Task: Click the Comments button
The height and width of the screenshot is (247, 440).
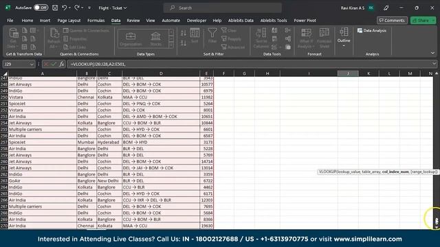Action: click(x=392, y=21)
